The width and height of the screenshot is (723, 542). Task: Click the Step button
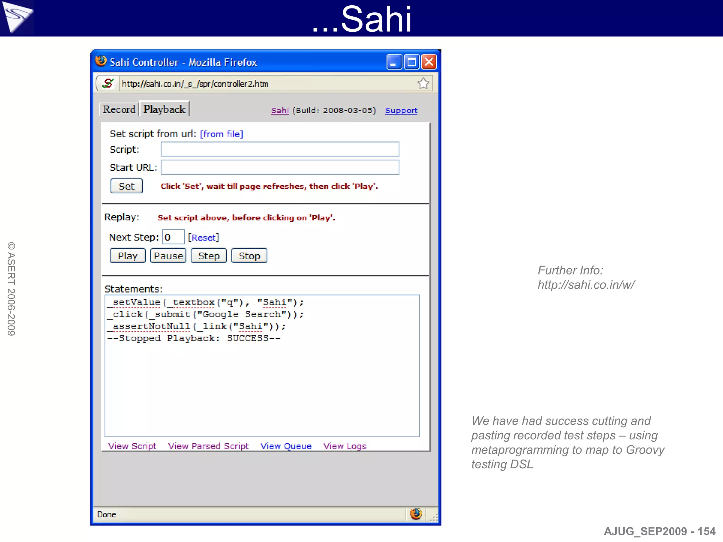pyautogui.click(x=209, y=256)
